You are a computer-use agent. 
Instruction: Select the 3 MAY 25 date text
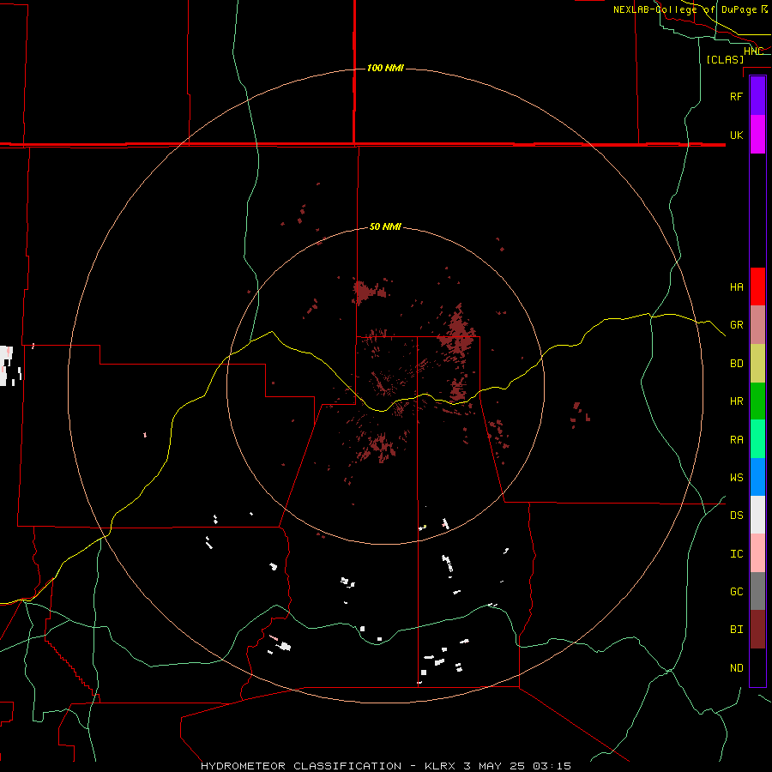(495, 766)
